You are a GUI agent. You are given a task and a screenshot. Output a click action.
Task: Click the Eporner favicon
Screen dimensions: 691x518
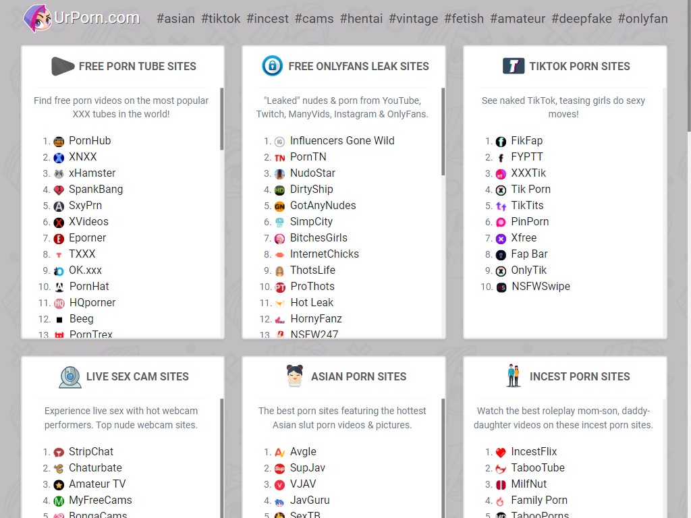59,239
